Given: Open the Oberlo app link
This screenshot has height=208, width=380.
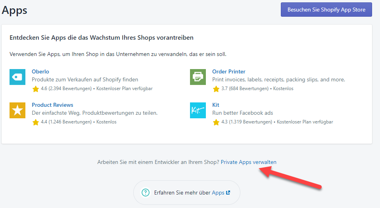Looking at the screenshot, I should pyautogui.click(x=40, y=71).
